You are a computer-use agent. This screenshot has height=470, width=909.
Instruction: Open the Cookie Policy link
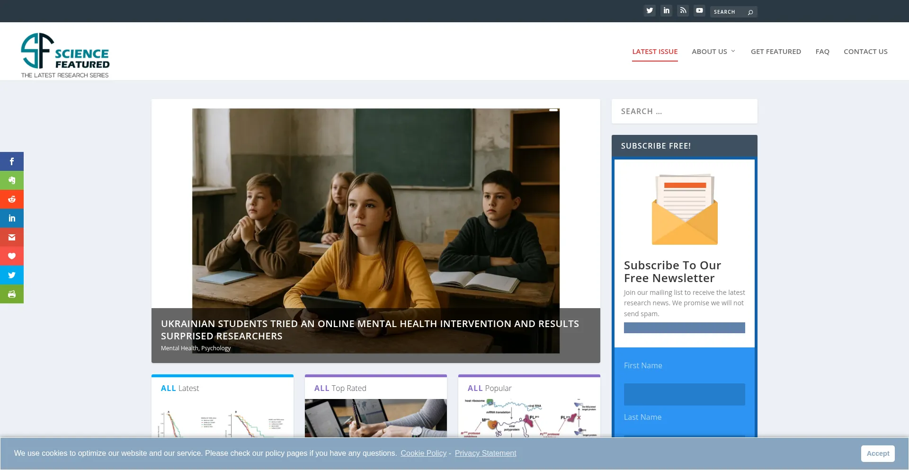pos(423,453)
